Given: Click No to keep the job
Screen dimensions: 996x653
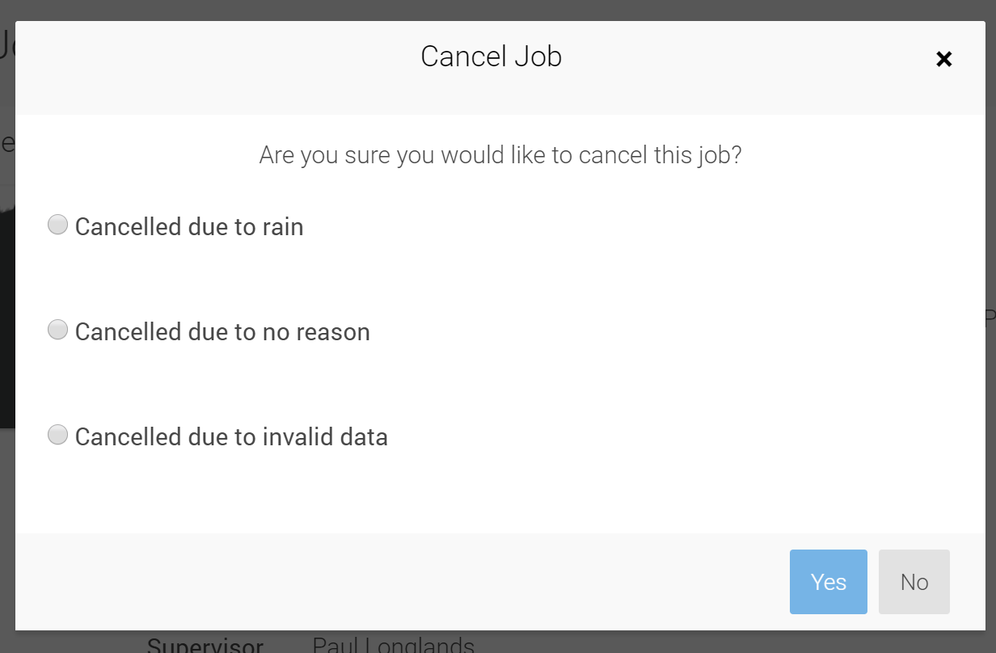Looking at the screenshot, I should point(914,581).
